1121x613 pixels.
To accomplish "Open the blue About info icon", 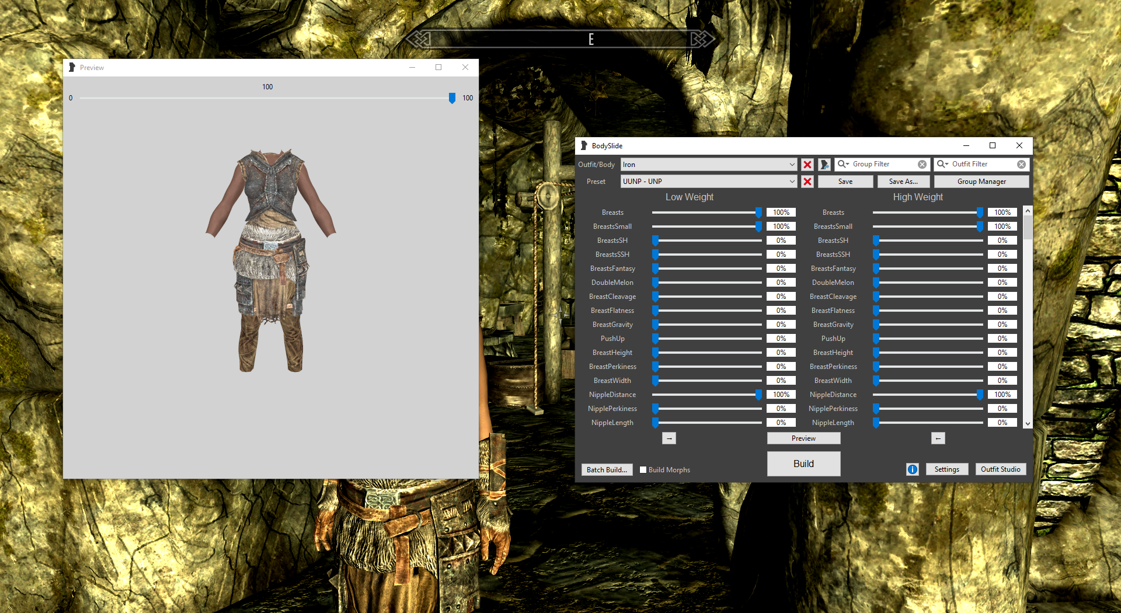I will (913, 469).
